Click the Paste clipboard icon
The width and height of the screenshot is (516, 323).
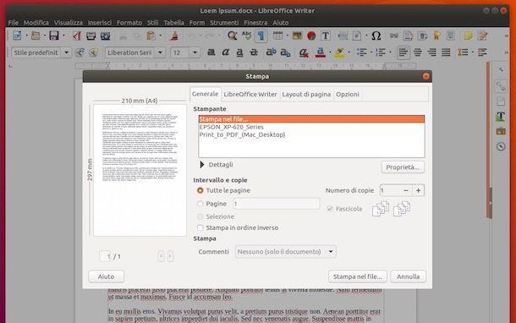151,36
